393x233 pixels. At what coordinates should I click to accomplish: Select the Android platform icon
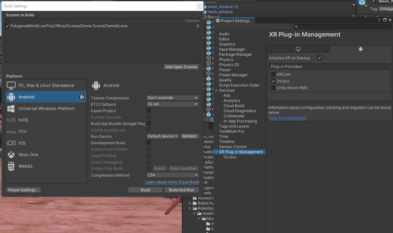coord(11,97)
